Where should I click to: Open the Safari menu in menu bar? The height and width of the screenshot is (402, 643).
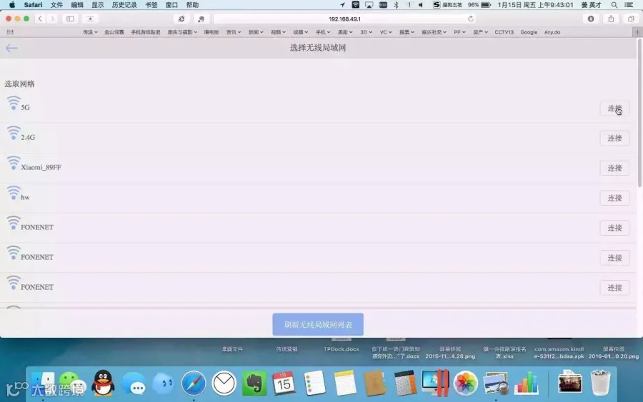click(33, 5)
